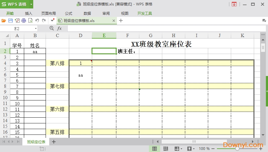Image resolution: width=268 pixels, height=152 pixels.
Task: Click the 第五排 row label
Action: pos(57,132)
